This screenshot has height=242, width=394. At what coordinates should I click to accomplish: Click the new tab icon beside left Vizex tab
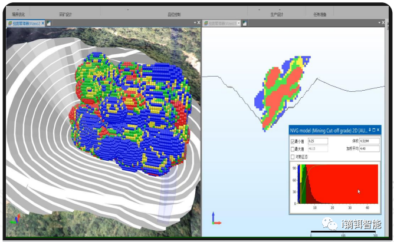pyautogui.click(x=49, y=24)
